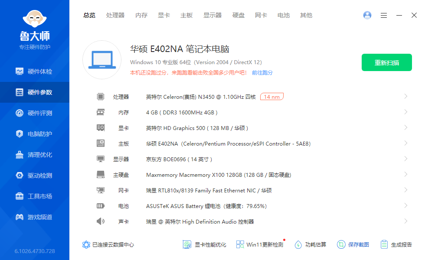425x260 pixels.
Task: Click the 内存 RAM icon
Action: click(x=101, y=112)
